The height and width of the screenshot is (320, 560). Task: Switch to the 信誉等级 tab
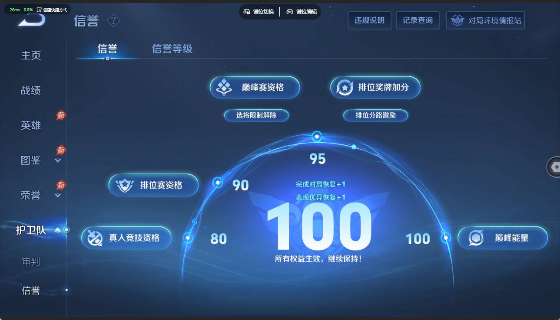[172, 49]
